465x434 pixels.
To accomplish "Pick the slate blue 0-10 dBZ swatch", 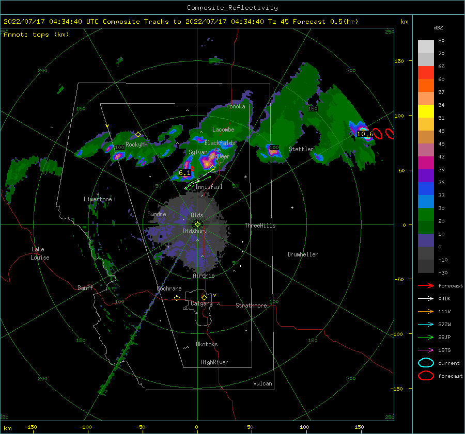I will click(426, 240).
